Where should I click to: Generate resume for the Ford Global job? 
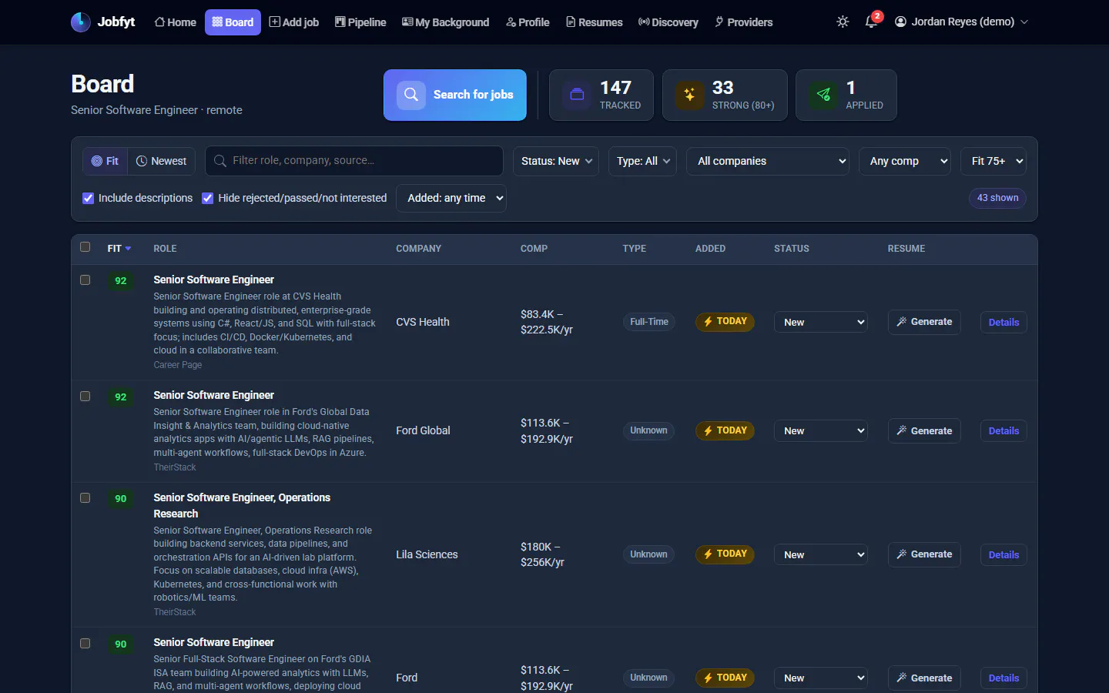(x=924, y=430)
